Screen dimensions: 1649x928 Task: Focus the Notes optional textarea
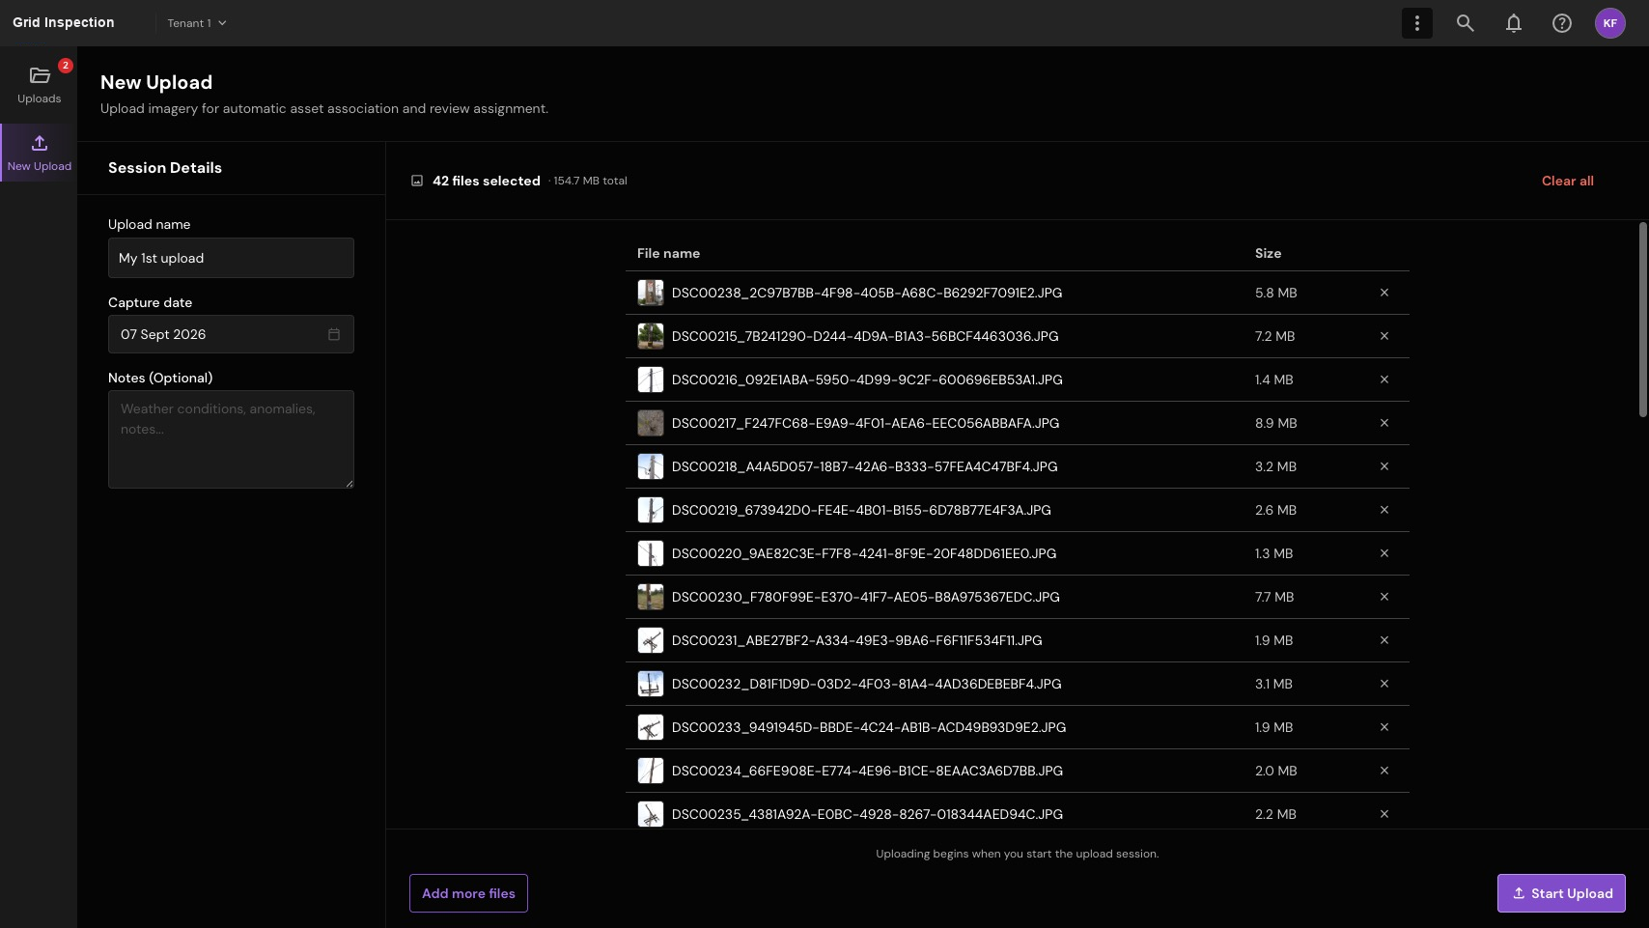231,439
